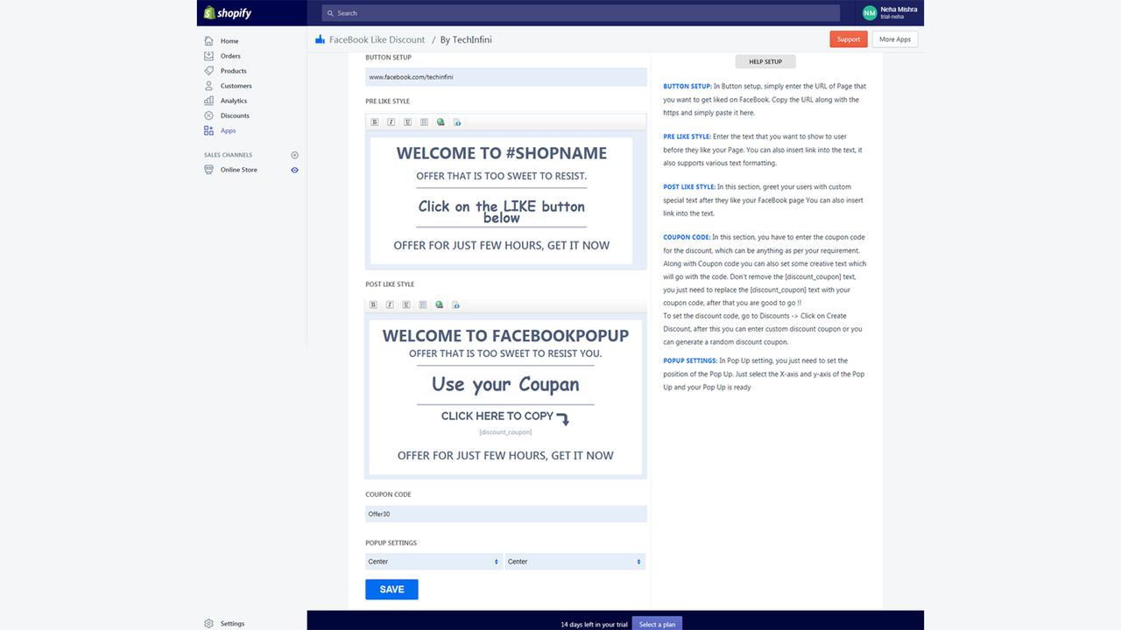Toggle underline in Post Like Style toolbar
1121x630 pixels.
pos(407,305)
